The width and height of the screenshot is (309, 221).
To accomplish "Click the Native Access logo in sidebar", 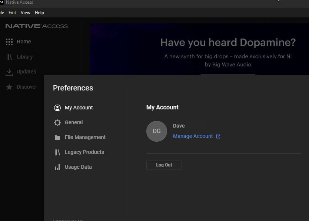I will [x=36, y=26].
